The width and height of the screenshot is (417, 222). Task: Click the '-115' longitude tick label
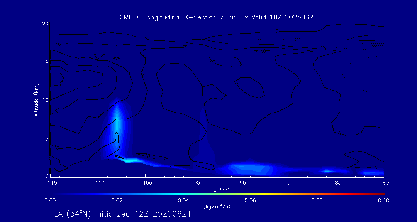[50, 183]
